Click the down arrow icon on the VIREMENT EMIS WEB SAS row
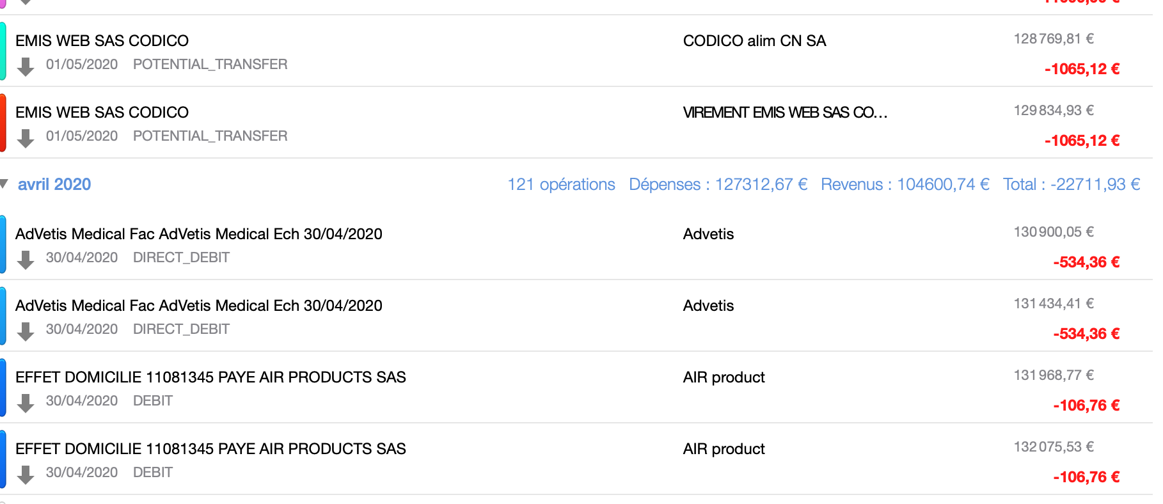1163x504 pixels. coord(26,138)
